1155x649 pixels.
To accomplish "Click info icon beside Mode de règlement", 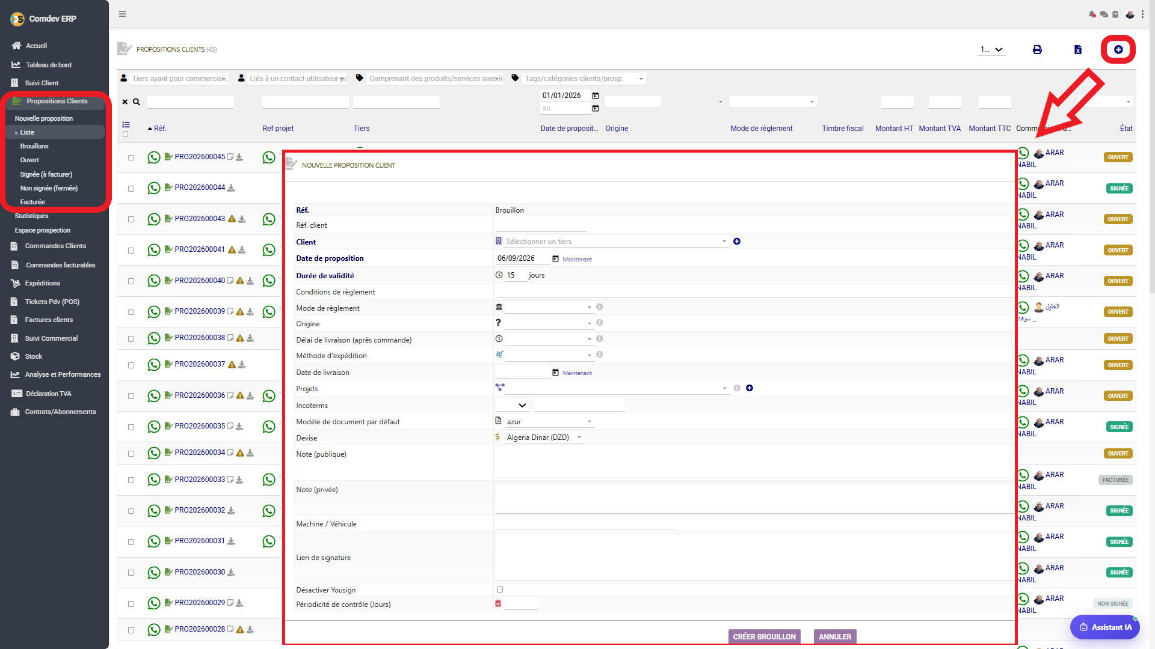I will [600, 307].
